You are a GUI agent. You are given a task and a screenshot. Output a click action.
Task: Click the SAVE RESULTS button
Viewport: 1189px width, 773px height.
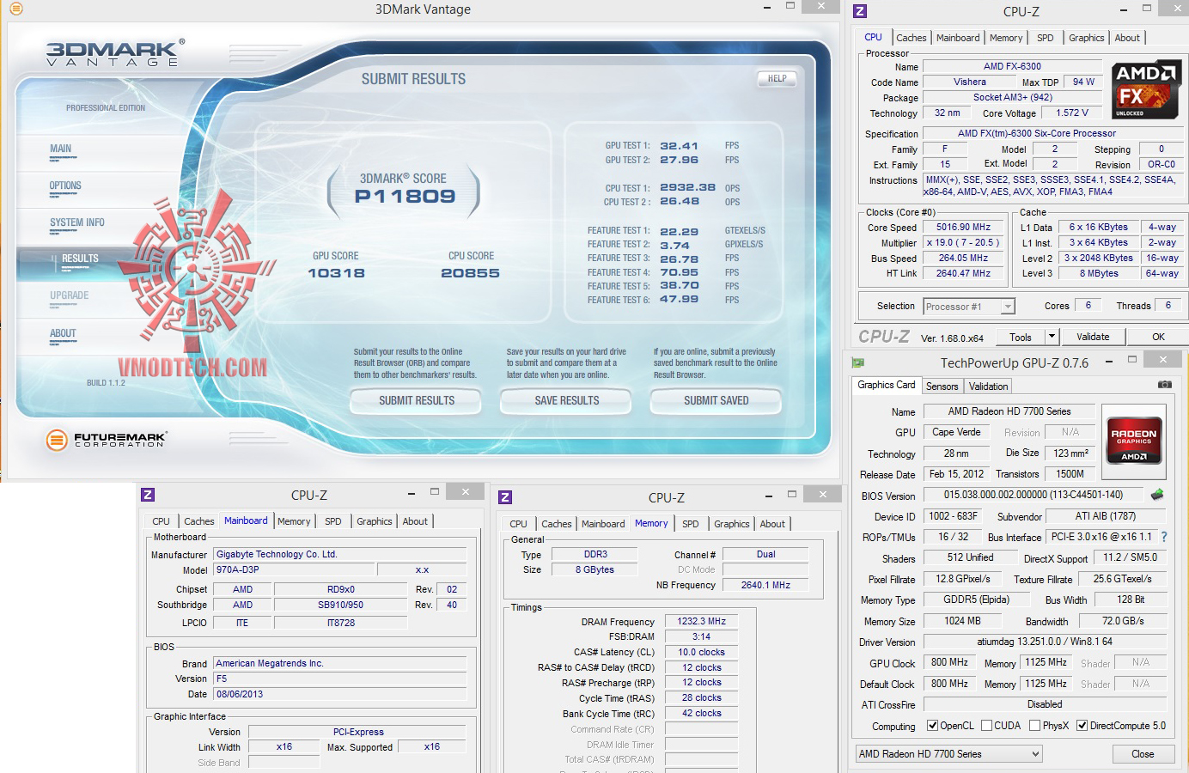click(x=567, y=400)
